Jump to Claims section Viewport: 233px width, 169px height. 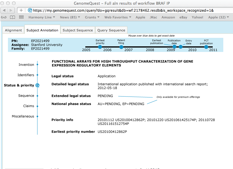(29, 106)
